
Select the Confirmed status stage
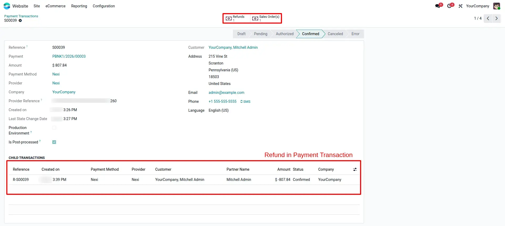click(310, 34)
